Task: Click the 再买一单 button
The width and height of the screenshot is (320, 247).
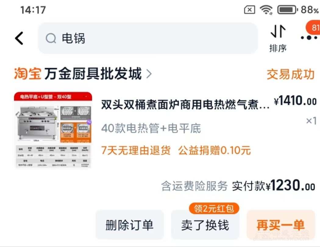Action: (x=281, y=225)
